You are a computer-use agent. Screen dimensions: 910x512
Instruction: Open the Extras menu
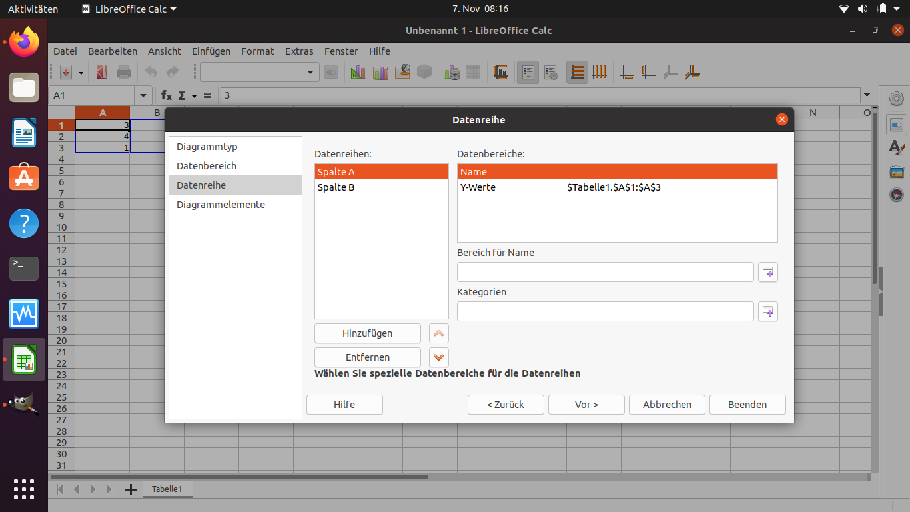(299, 51)
